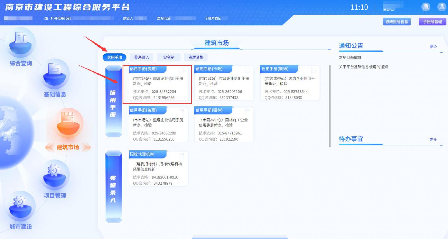This screenshot has width=448, height=239.
Task: Click the 统一社会信用代码 label
Action: click(x=57, y=18)
